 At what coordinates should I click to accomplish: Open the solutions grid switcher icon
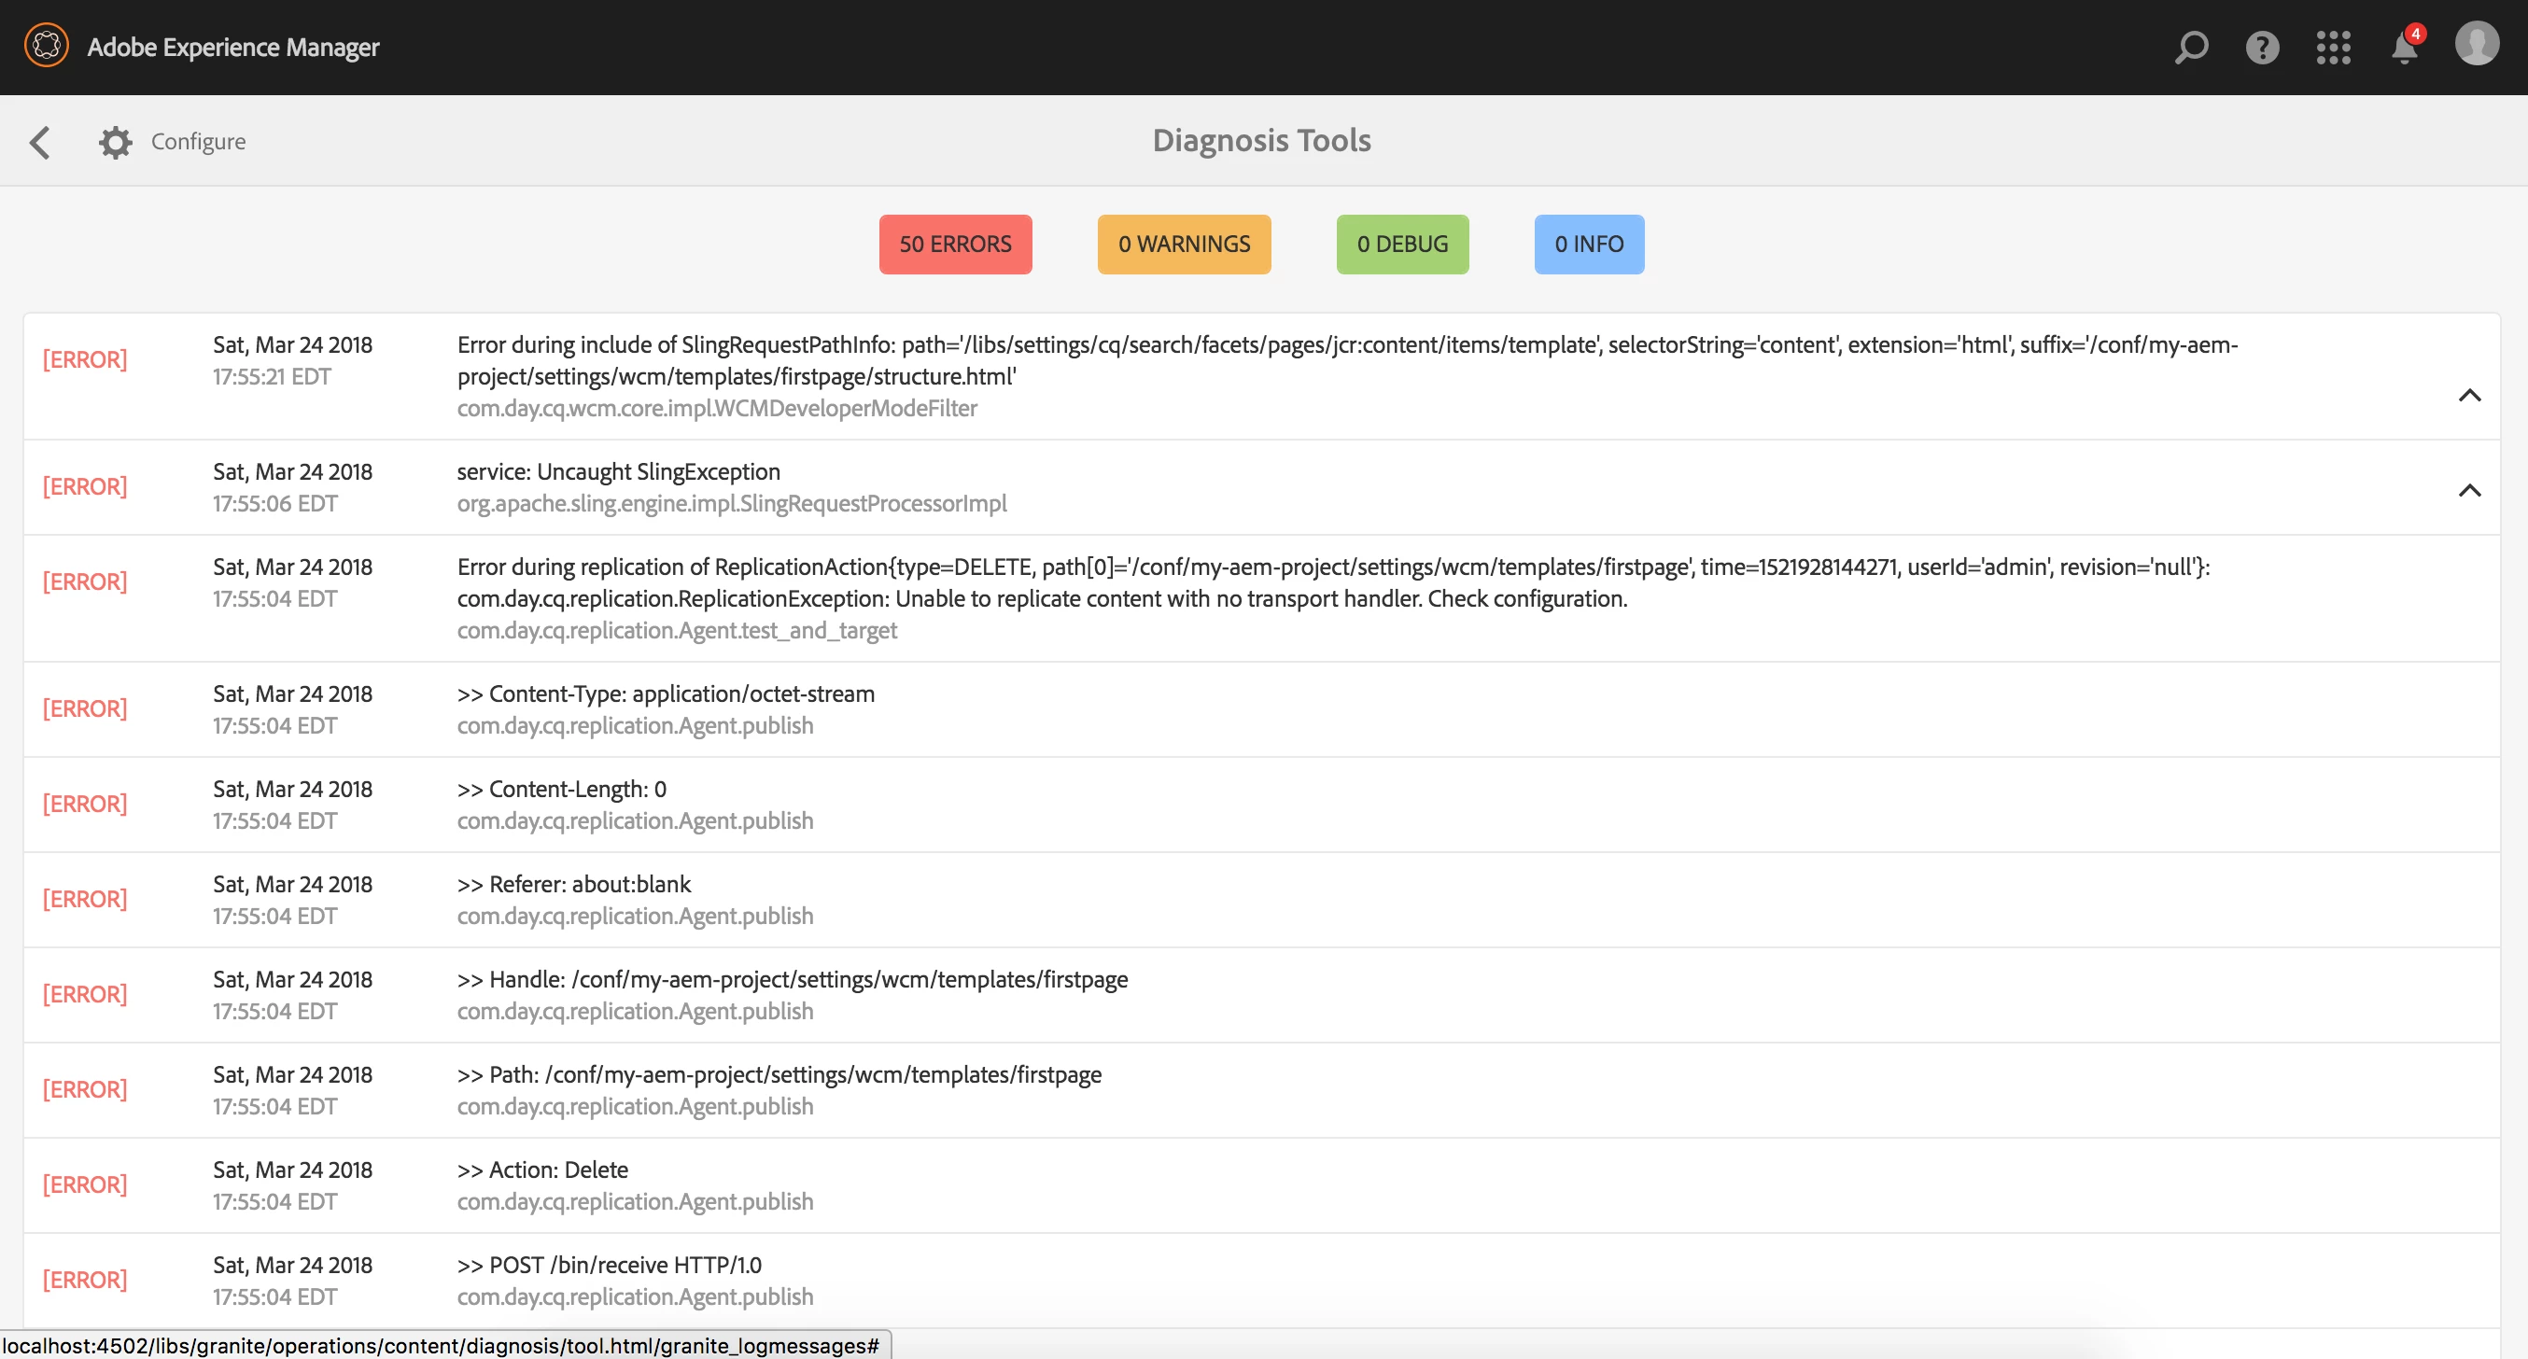[2333, 47]
